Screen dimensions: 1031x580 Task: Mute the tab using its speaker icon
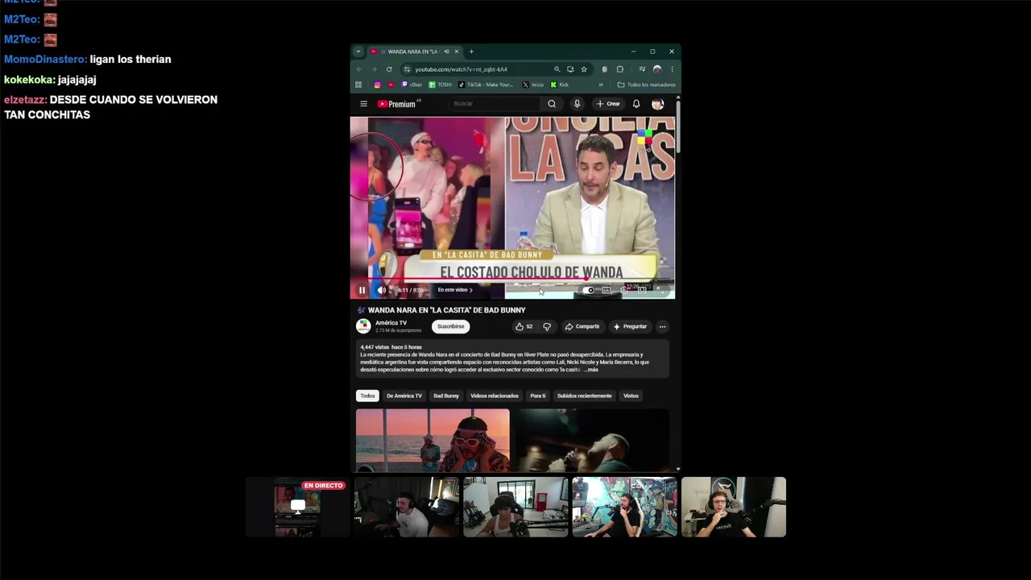[x=447, y=52]
